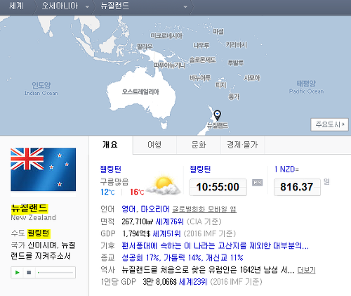Click the 오스트레일리아 label on map
The width and height of the screenshot is (351, 296).
[x=140, y=92]
